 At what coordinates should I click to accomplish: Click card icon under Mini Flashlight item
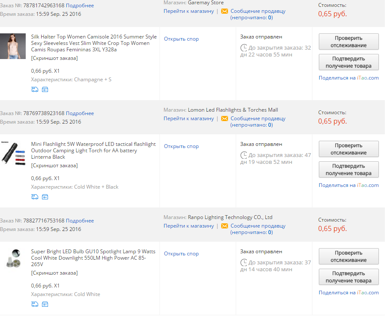coord(45,197)
